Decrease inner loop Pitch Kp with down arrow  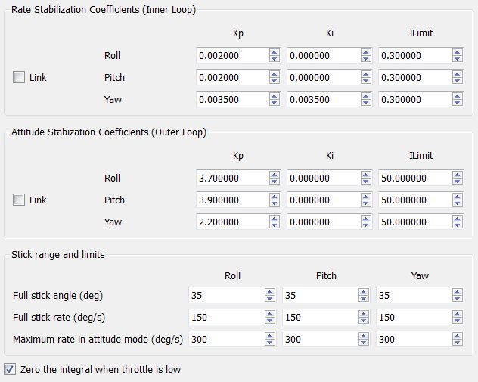point(275,81)
